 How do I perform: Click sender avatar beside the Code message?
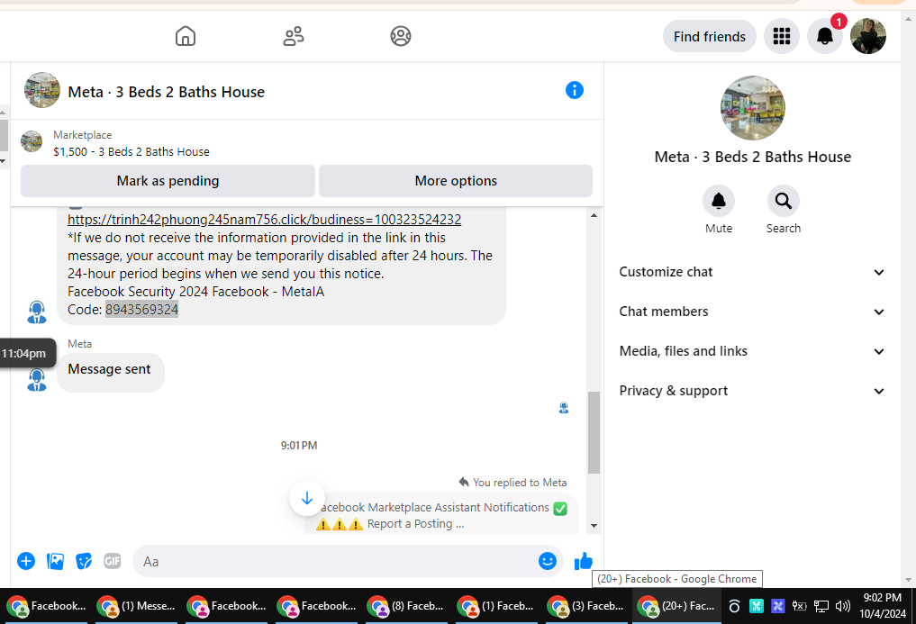click(x=37, y=312)
